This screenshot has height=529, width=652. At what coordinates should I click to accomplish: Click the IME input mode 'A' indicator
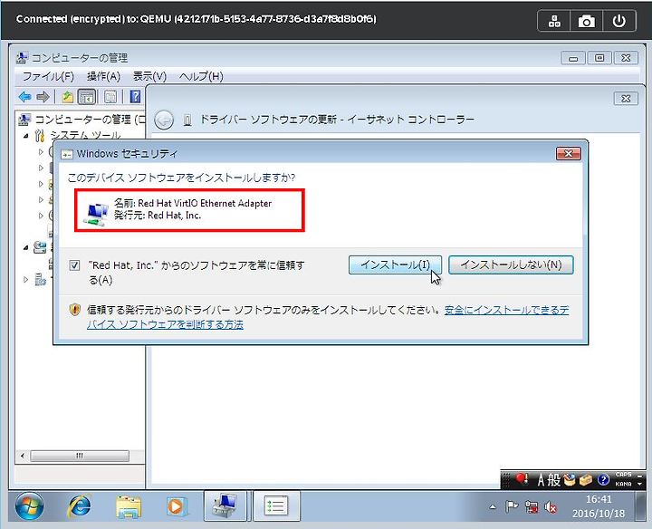[541, 480]
